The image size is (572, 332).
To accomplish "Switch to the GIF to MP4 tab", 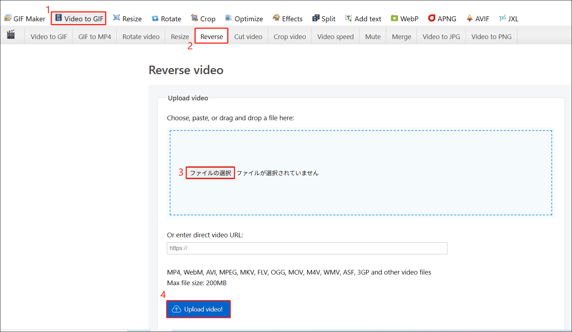I will click(94, 36).
